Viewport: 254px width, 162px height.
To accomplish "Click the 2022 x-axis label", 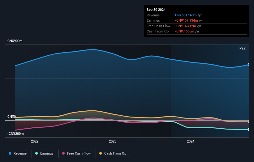I will [35, 142].
